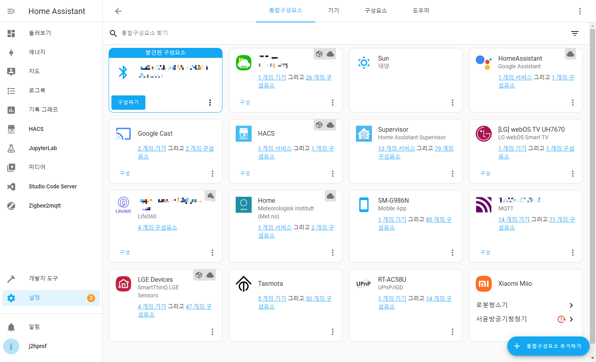
Task: Open the Tasmota card three-dot menu
Action: (x=333, y=332)
